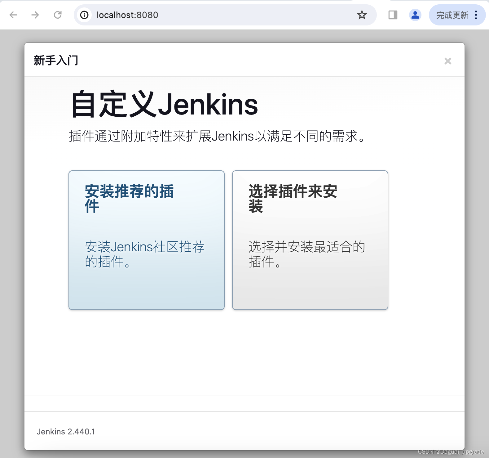Click the 新手入门 dialog title
The image size is (489, 458).
pos(56,61)
